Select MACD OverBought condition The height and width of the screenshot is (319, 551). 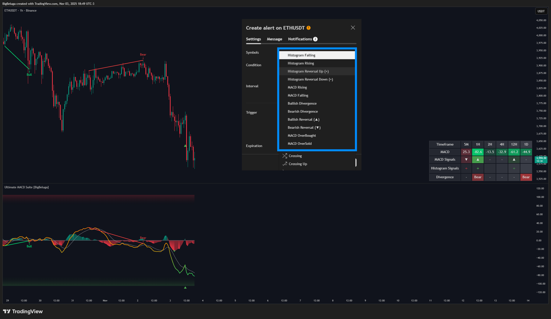[x=317, y=136]
